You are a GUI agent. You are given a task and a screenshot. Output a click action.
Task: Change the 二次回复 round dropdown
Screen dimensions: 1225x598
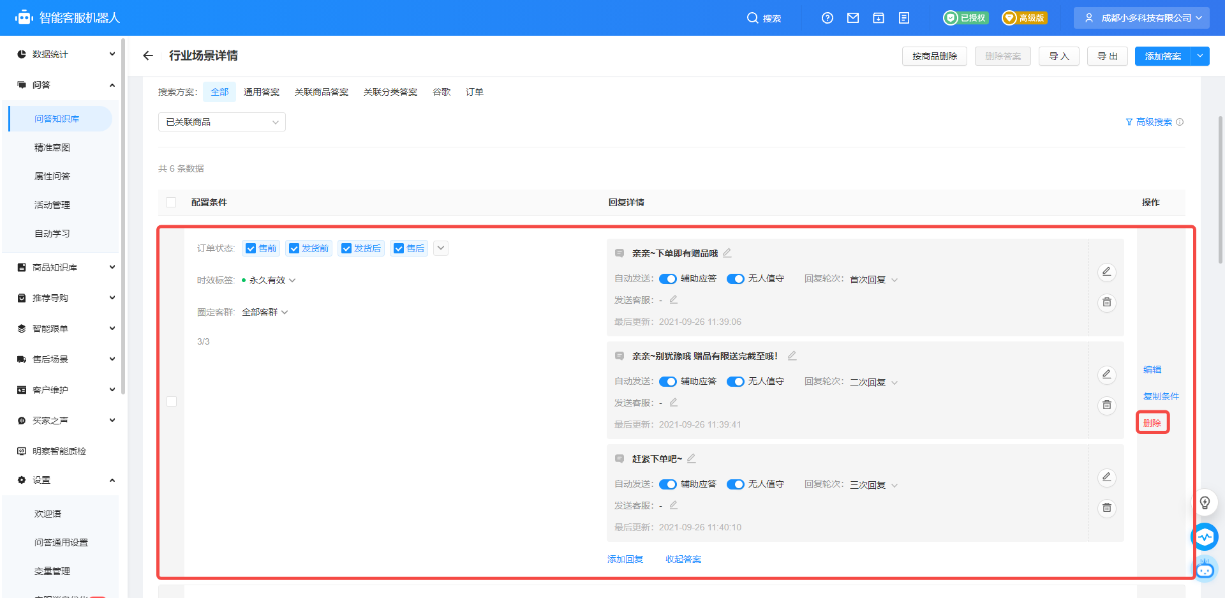pyautogui.click(x=873, y=382)
